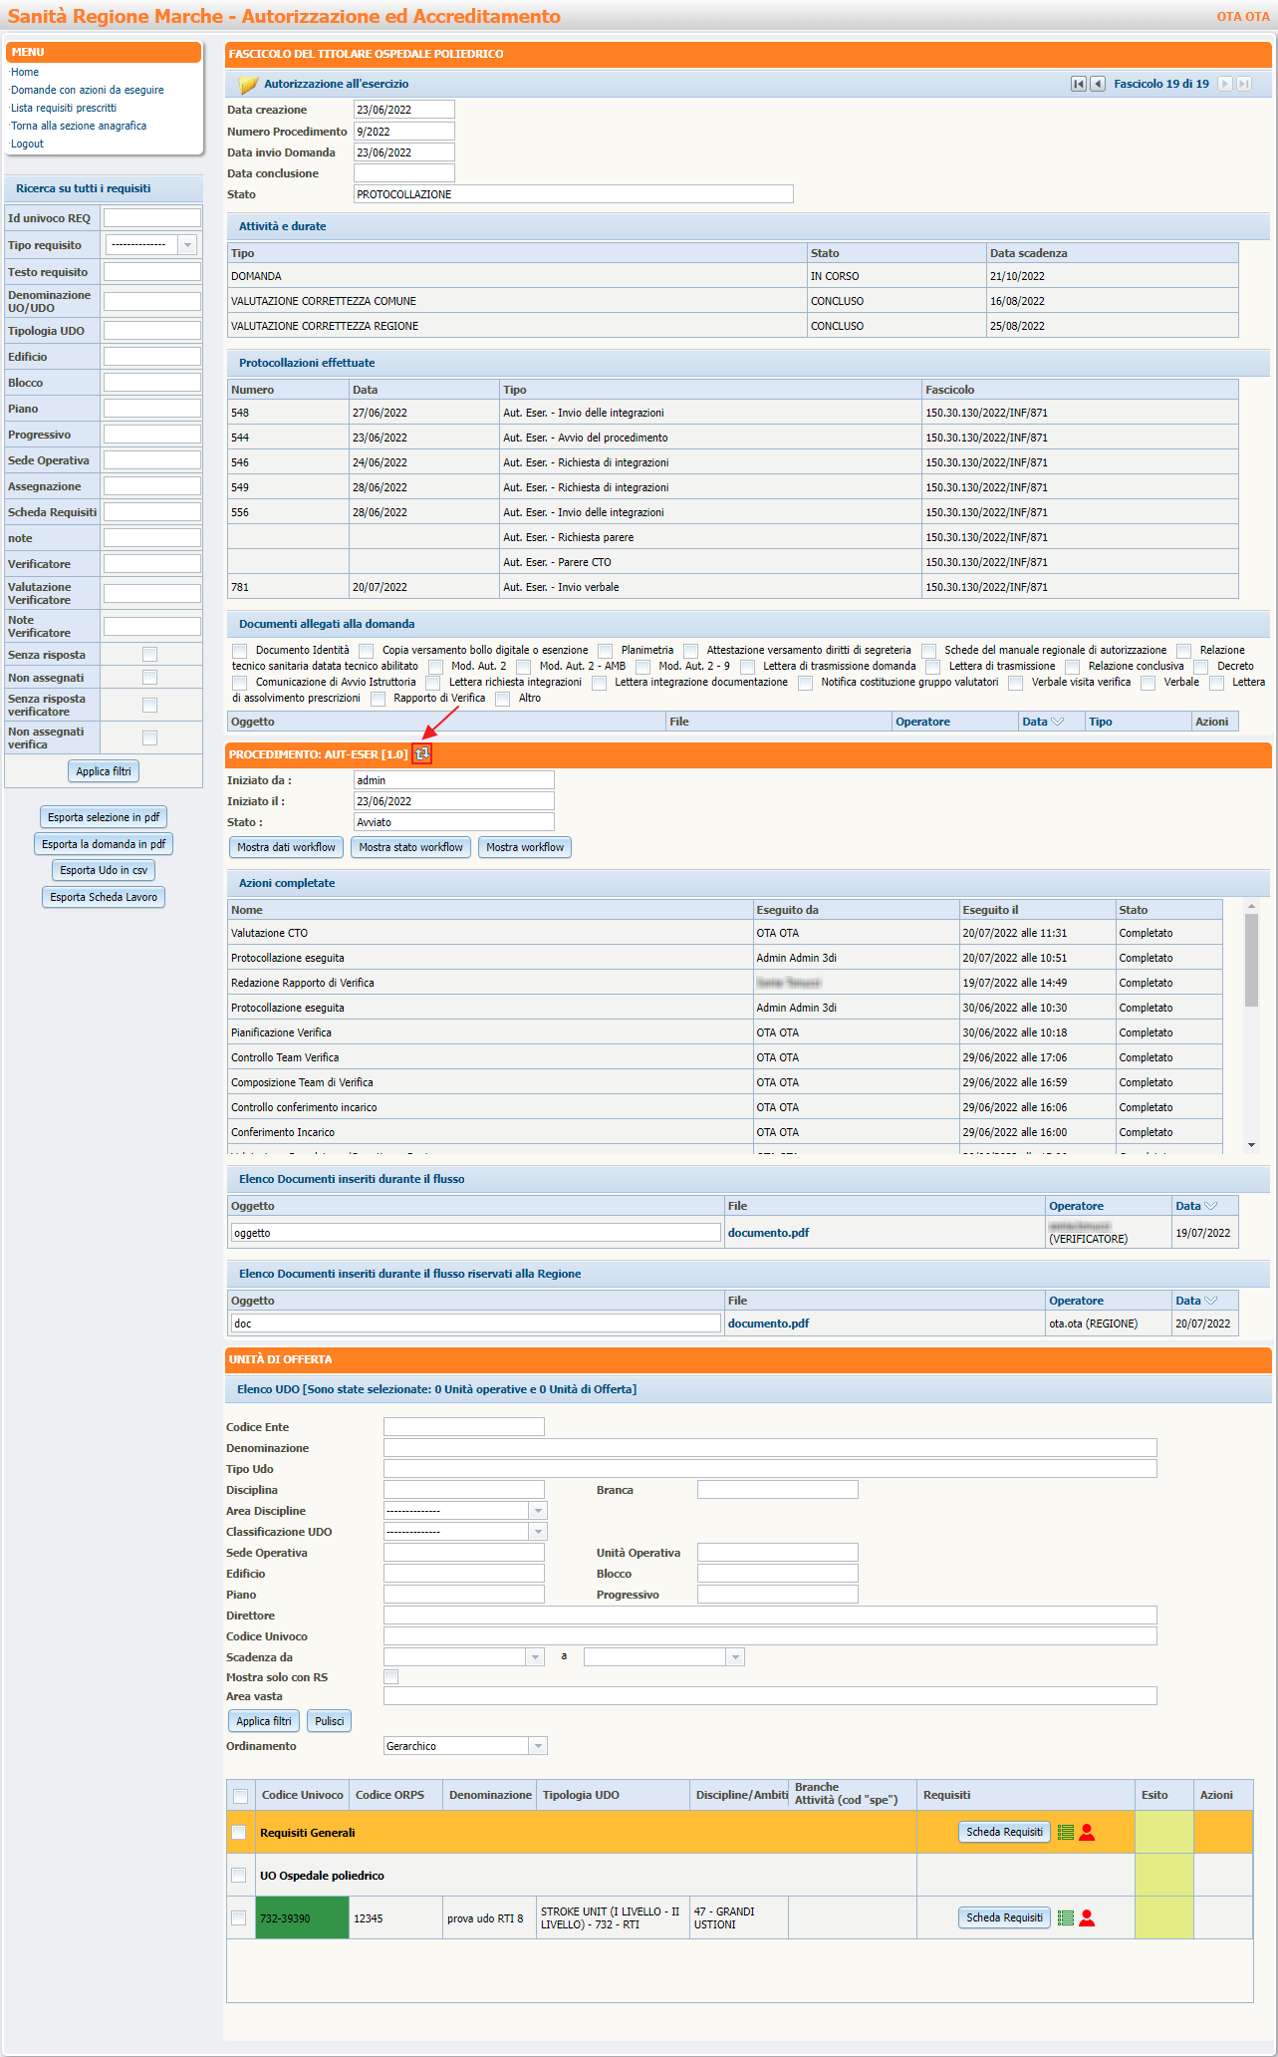The width and height of the screenshot is (1278, 2057).
Task: Go to the first fascicolo
Action: (1079, 84)
